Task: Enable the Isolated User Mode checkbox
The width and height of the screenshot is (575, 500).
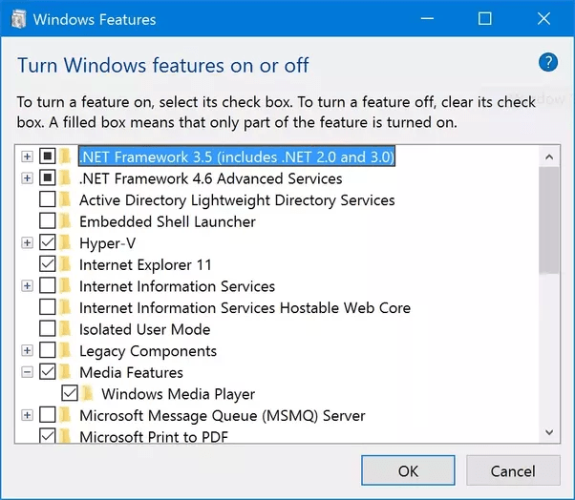Action: (x=48, y=328)
